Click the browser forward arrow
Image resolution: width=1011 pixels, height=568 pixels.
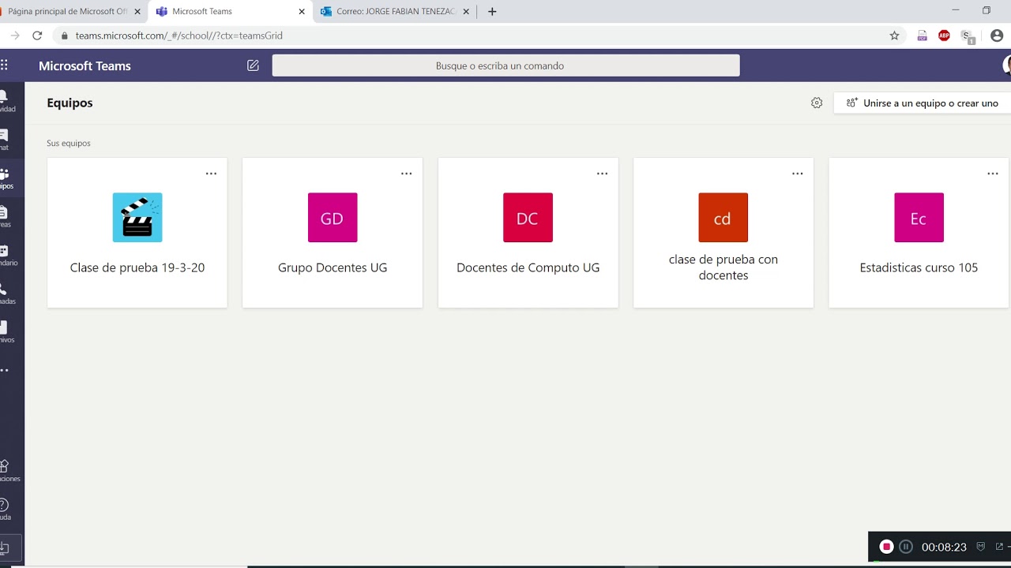pyautogui.click(x=14, y=35)
